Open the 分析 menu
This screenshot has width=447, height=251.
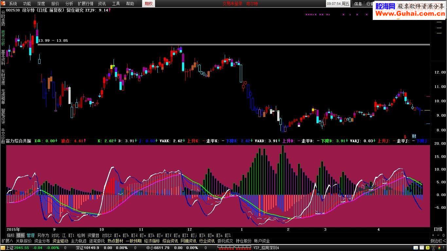69,4
